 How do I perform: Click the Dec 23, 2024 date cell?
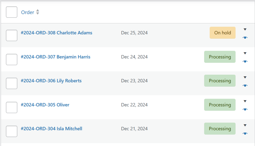point(134,81)
